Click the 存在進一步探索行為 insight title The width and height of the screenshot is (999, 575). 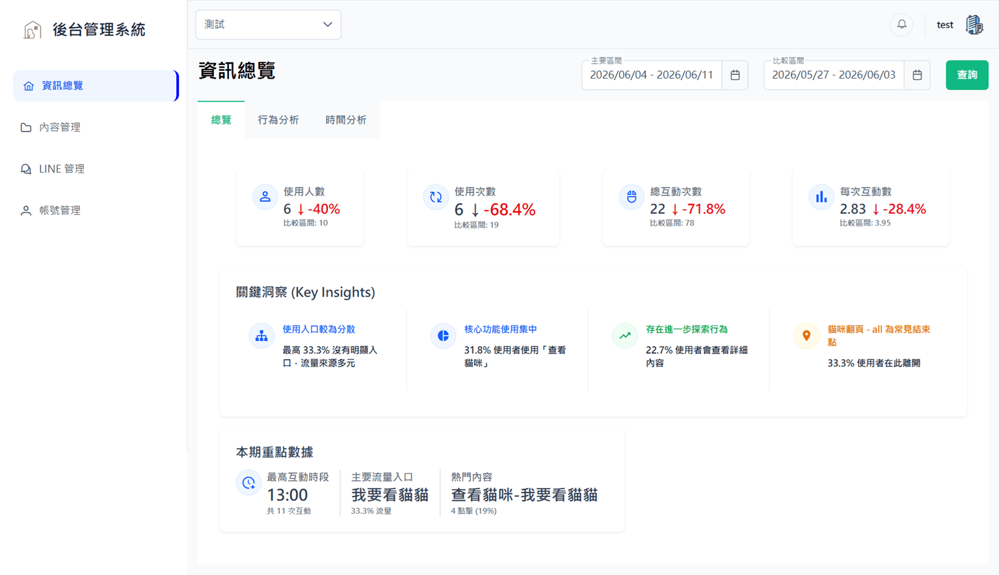point(687,329)
